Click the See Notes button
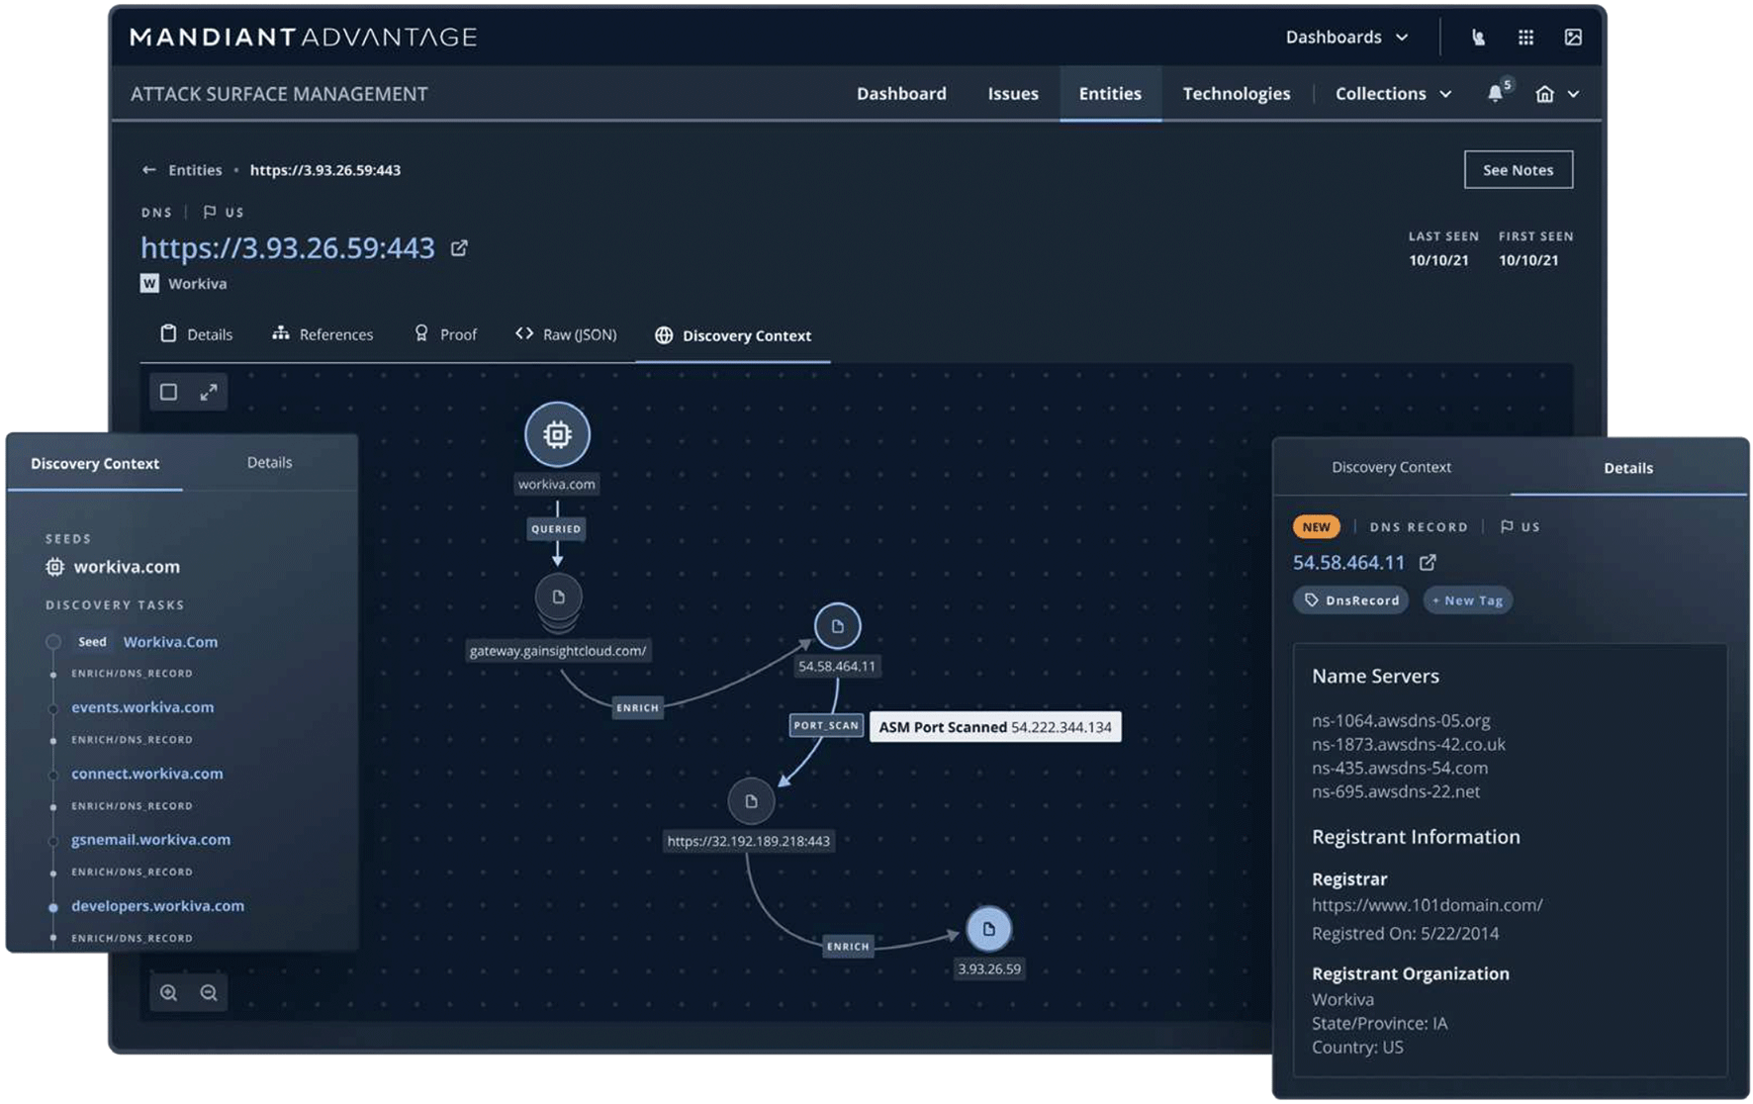This screenshot has width=1753, height=1104. (1518, 170)
